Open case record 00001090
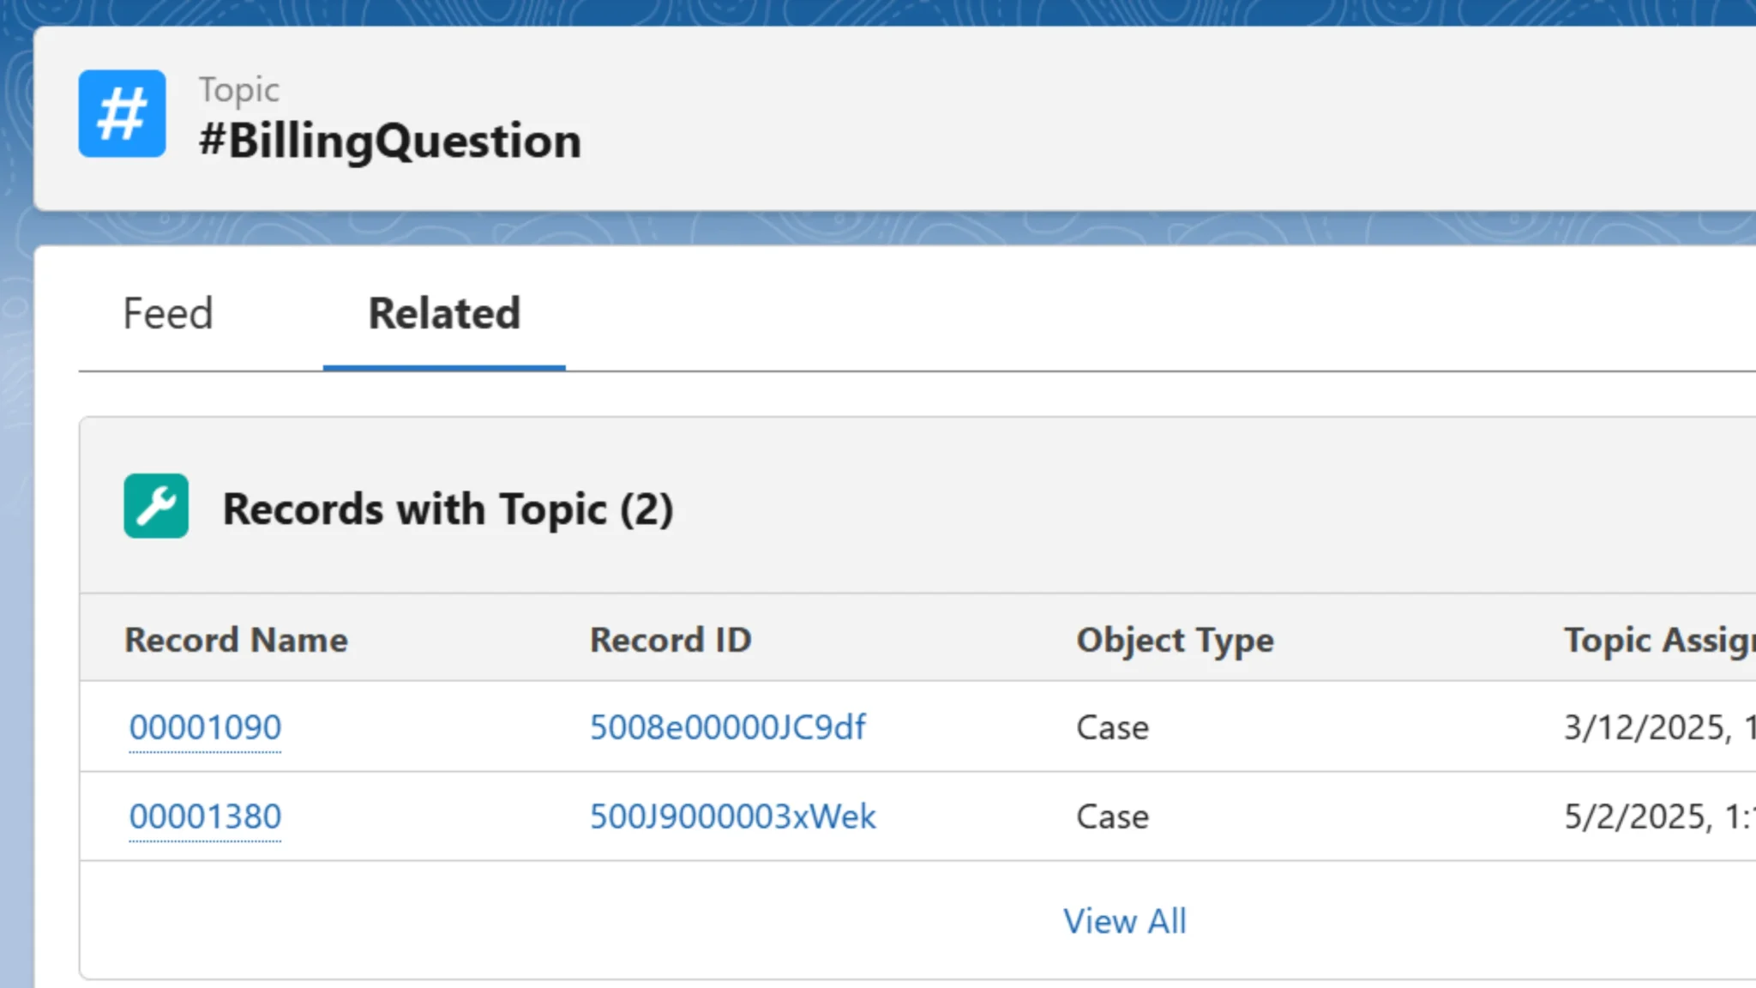The image size is (1756, 988). click(x=205, y=727)
